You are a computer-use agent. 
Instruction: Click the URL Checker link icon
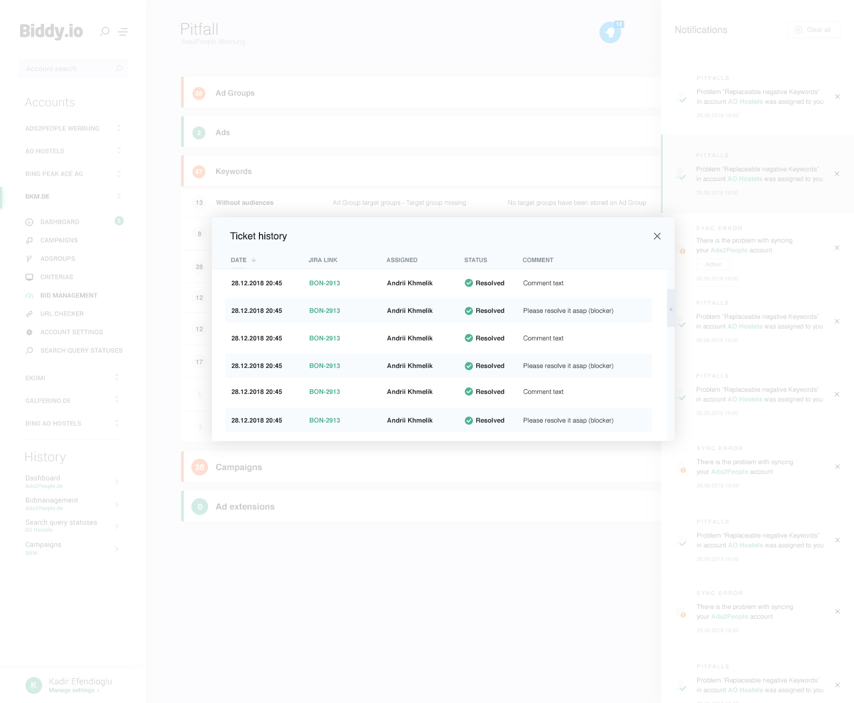(x=29, y=314)
